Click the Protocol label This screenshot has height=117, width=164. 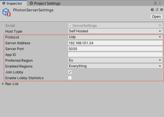(x=12, y=37)
